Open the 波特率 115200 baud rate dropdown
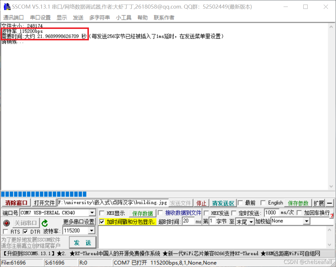 pos(92,230)
